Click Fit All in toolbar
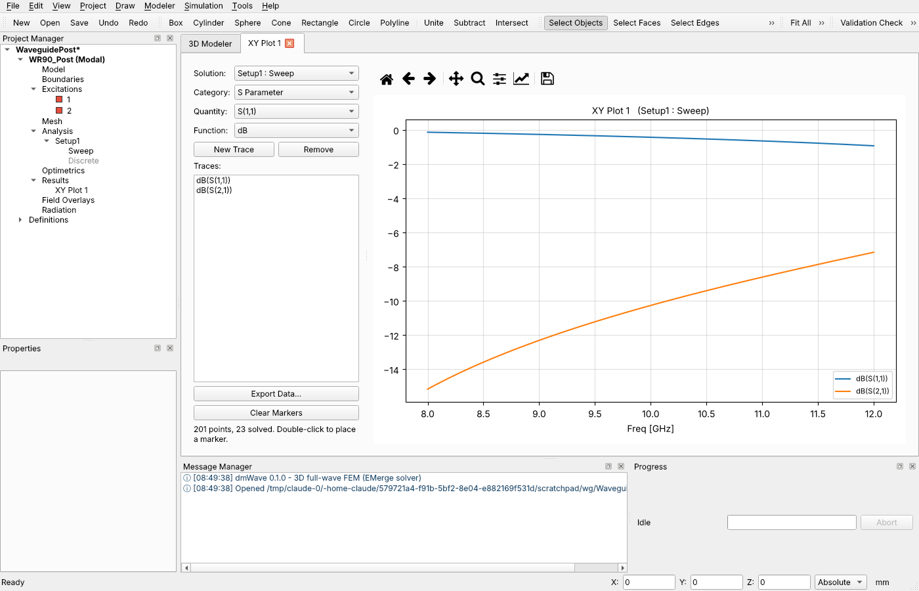Screen dimensions: 919x591 pyautogui.click(x=800, y=23)
